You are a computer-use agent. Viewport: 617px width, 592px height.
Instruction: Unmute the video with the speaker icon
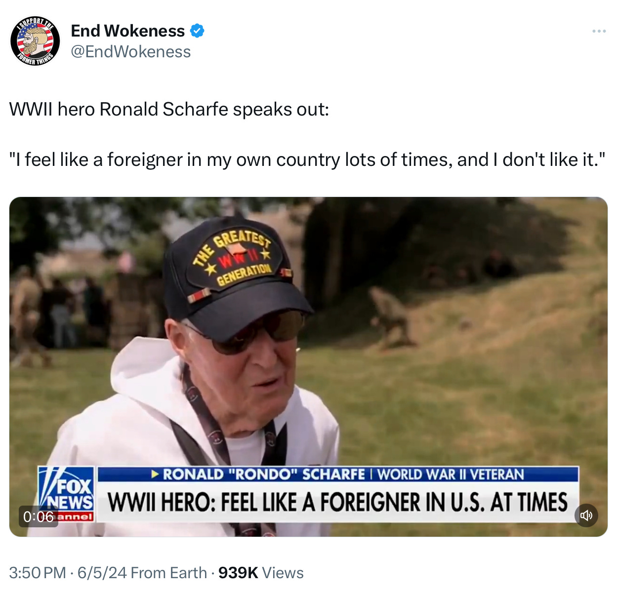(x=586, y=515)
